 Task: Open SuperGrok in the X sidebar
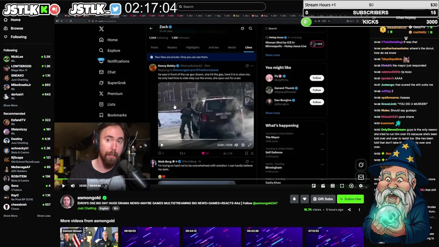[x=112, y=83]
